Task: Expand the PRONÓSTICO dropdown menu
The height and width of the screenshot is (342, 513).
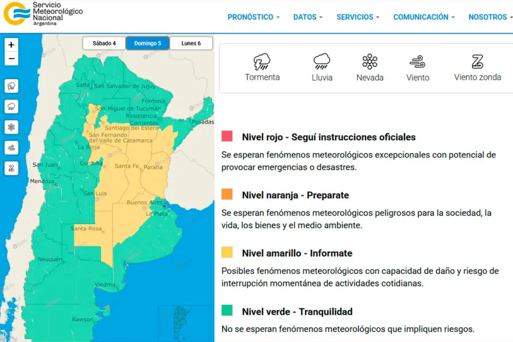Action: coord(254,17)
